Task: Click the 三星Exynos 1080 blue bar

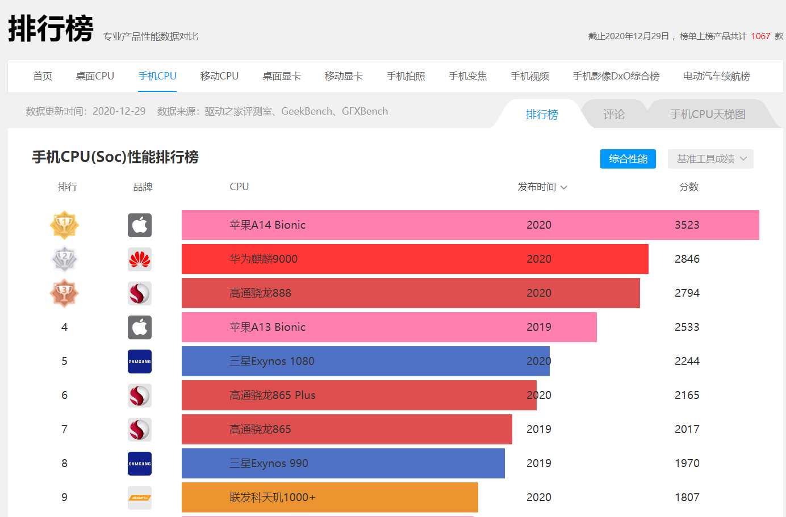Action: click(x=366, y=362)
